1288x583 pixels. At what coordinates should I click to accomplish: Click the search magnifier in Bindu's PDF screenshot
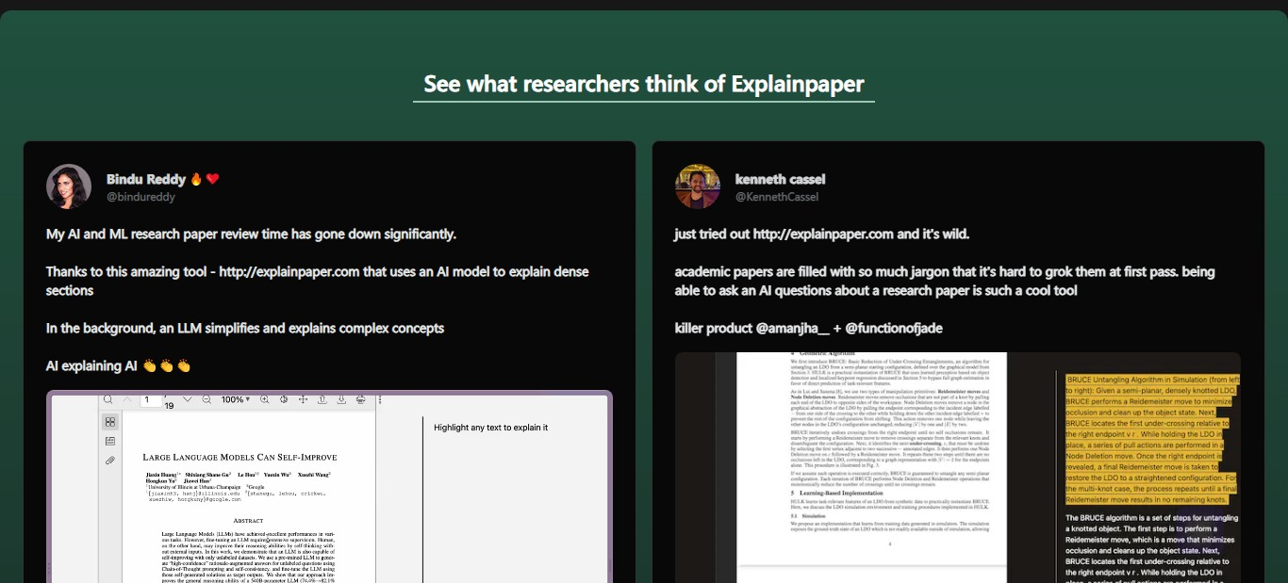(x=107, y=399)
